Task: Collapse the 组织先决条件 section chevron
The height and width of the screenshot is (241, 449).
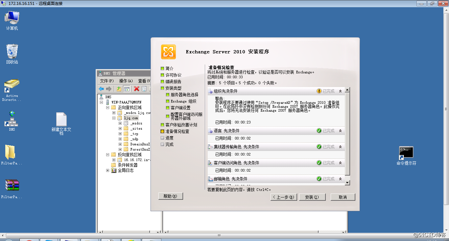Action: 340,91
